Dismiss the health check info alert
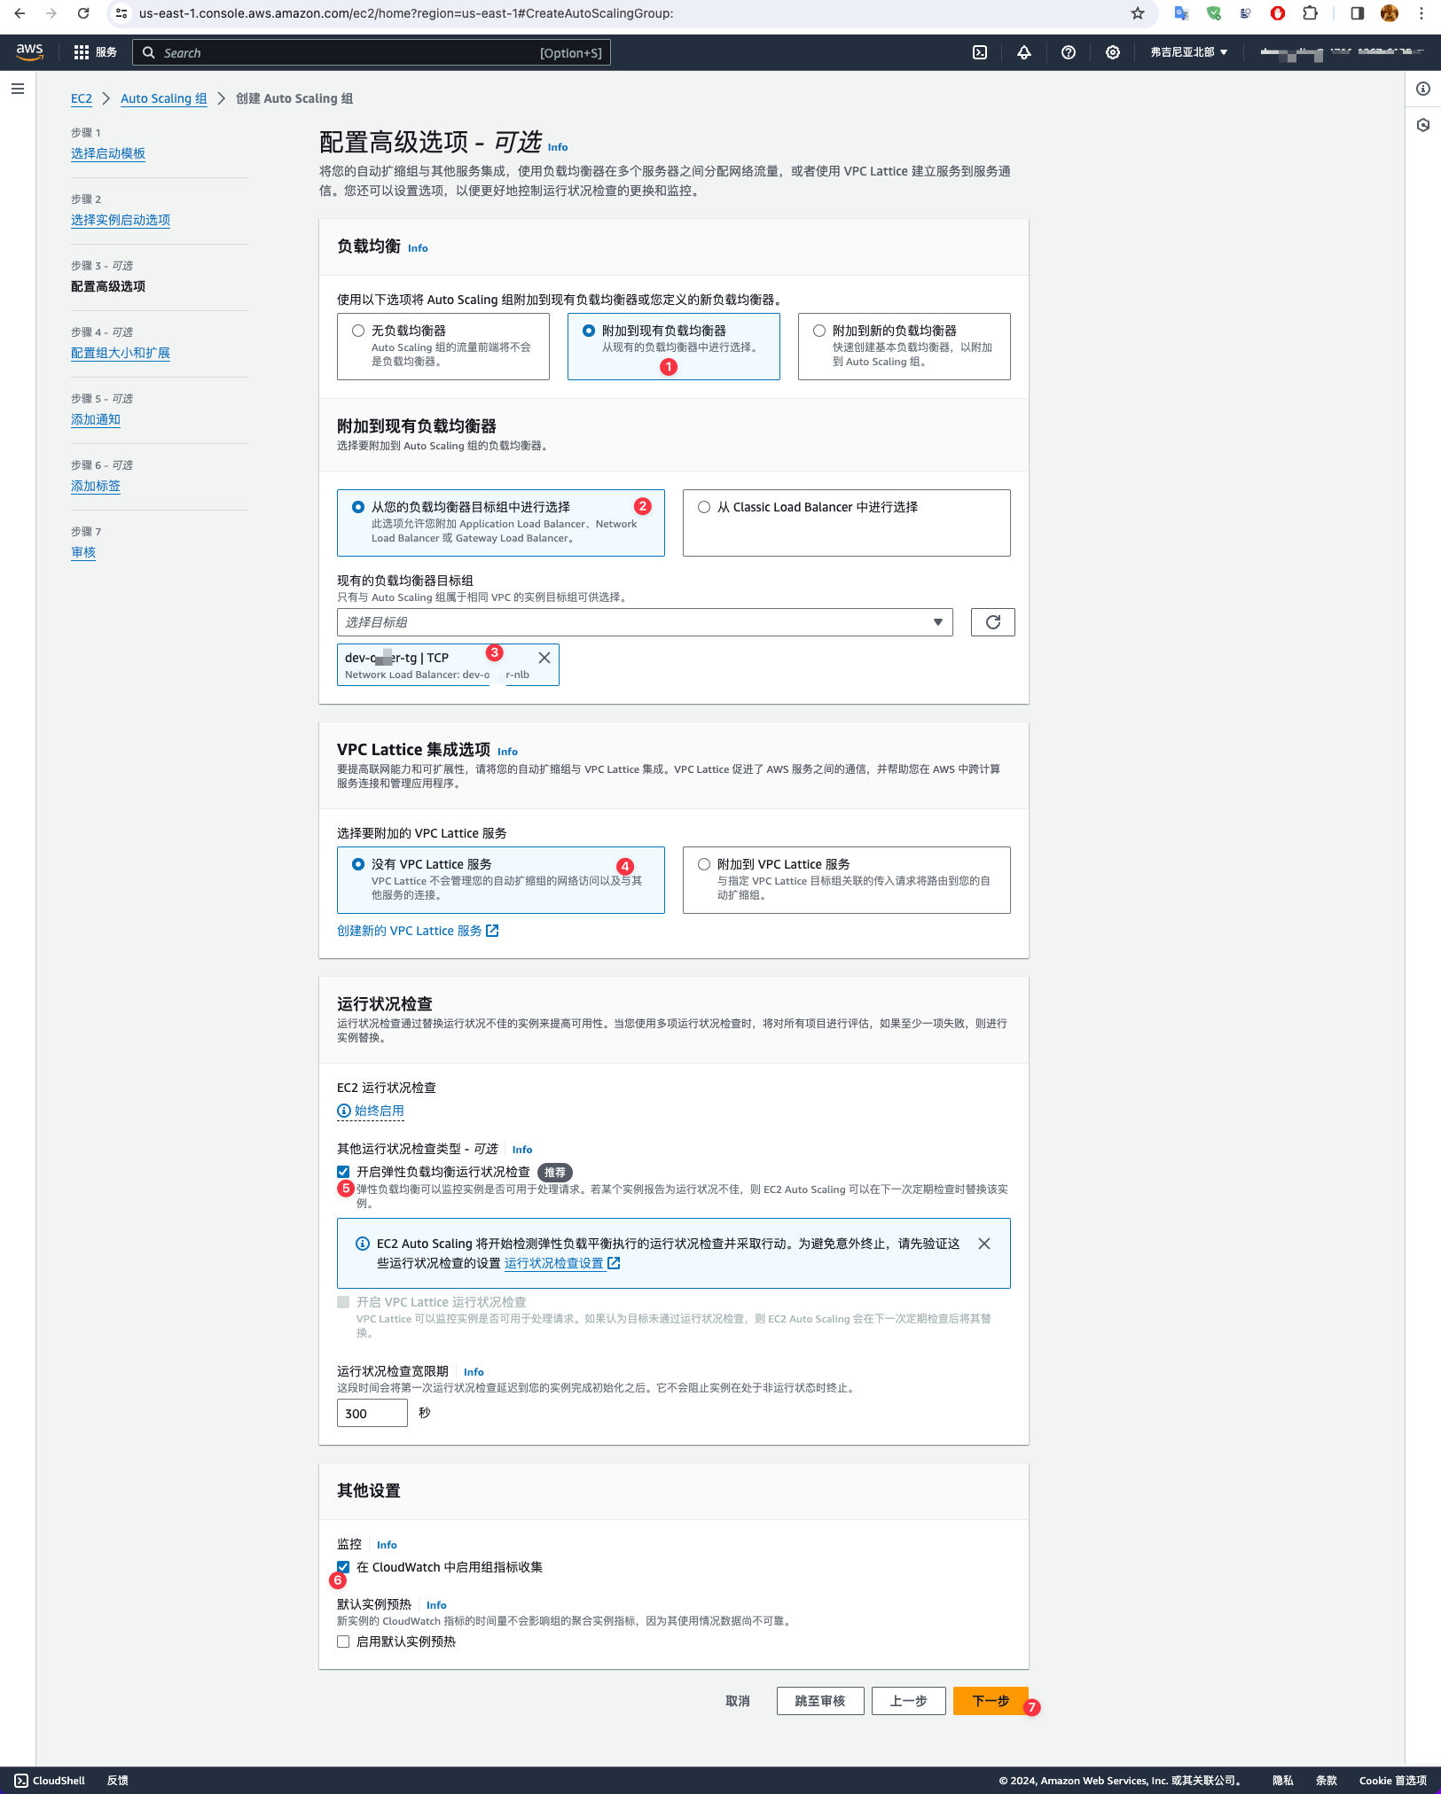The width and height of the screenshot is (1441, 1794). tap(984, 1244)
